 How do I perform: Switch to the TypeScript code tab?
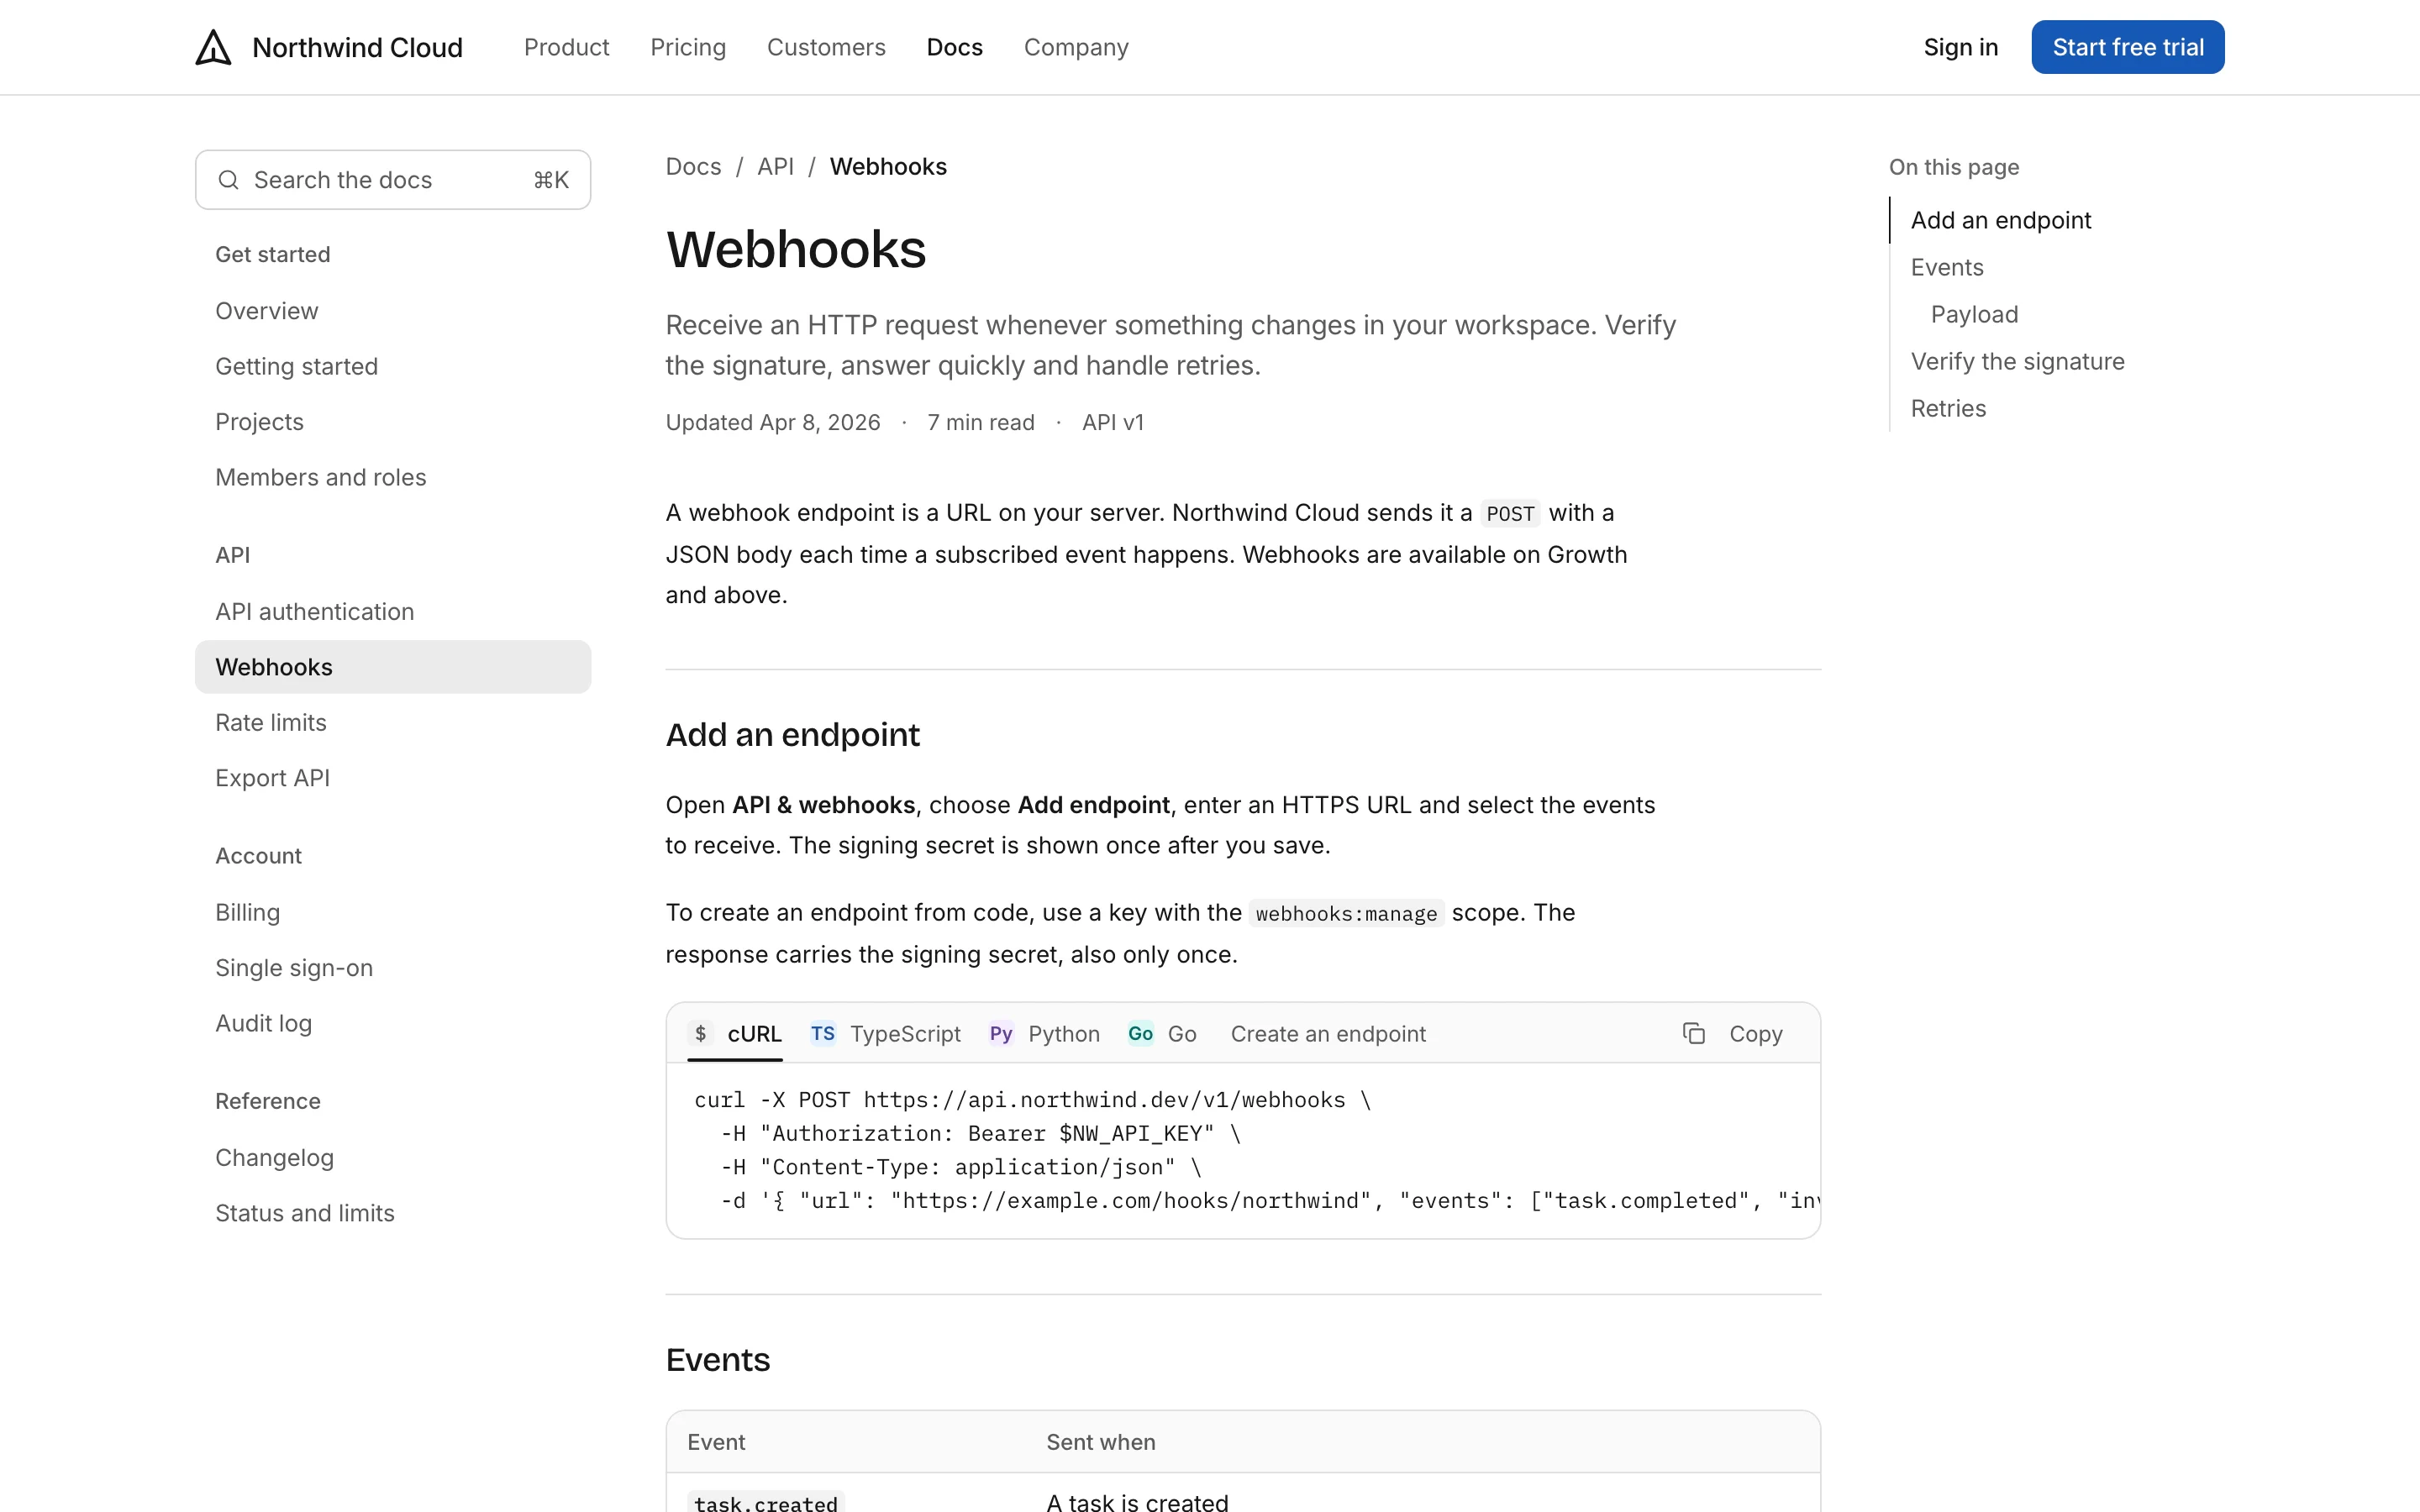(x=885, y=1033)
